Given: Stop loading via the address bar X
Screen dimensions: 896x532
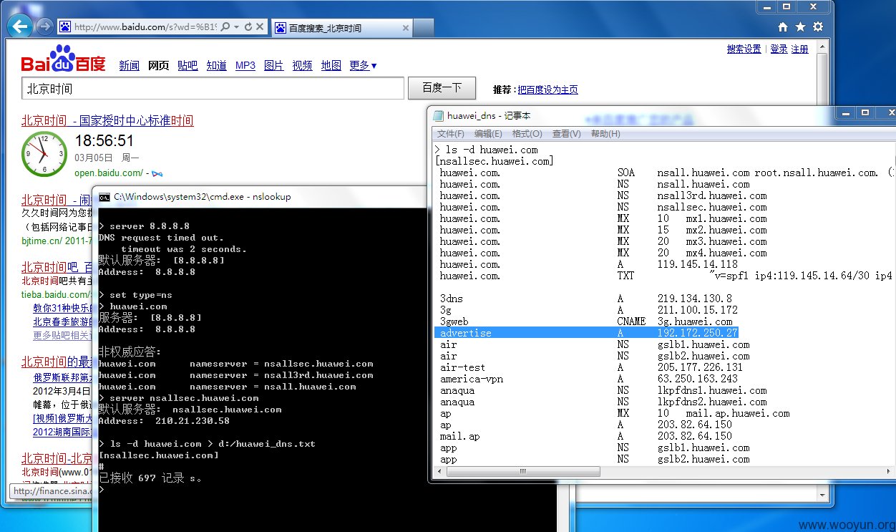Looking at the screenshot, I should tap(260, 27).
